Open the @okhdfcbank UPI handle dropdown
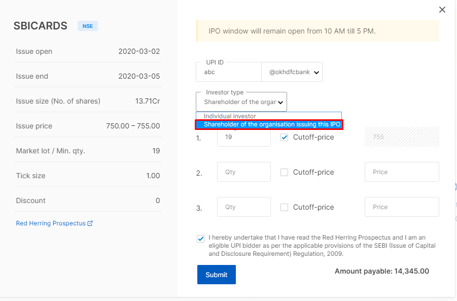The width and height of the screenshot is (457, 301). pos(292,72)
